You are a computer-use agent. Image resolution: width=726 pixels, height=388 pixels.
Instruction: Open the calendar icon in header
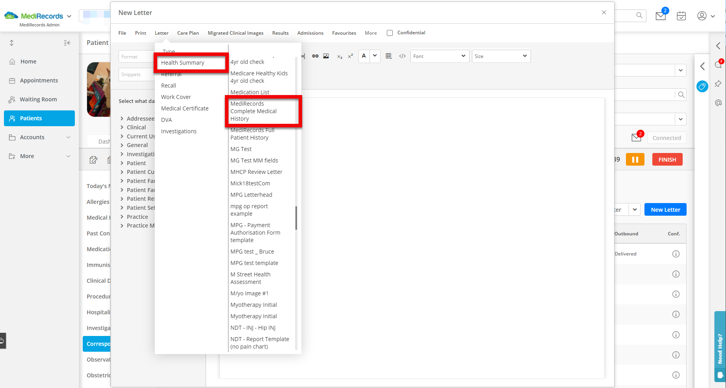tap(681, 16)
